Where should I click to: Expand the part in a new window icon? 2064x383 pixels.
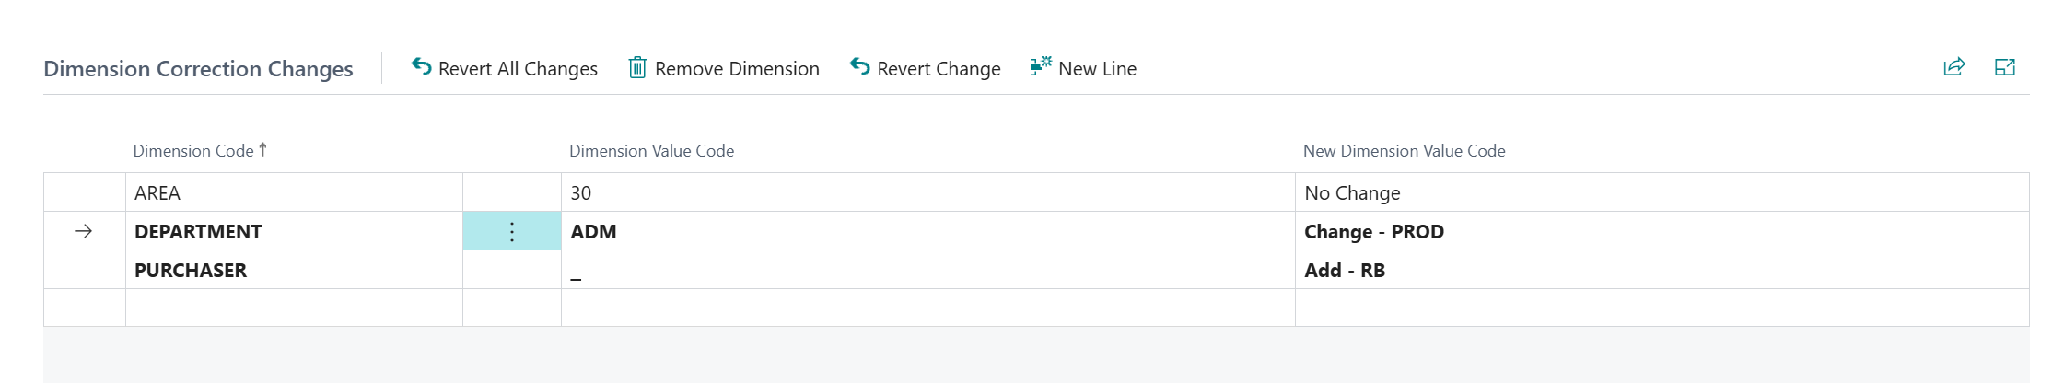2004,67
